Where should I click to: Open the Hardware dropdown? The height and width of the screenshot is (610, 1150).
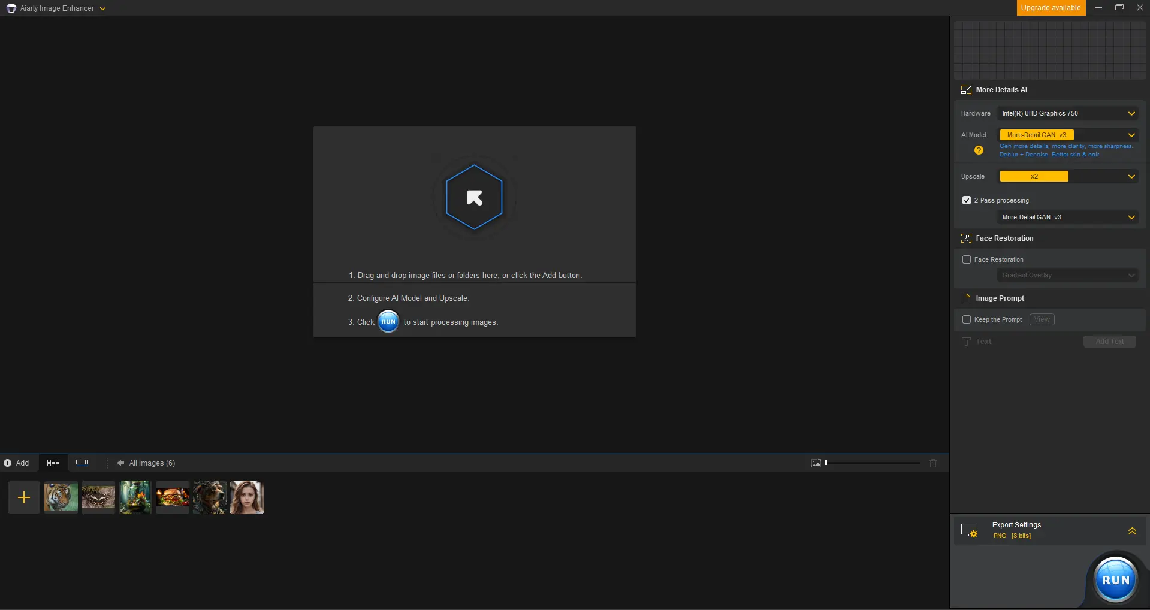point(1067,113)
